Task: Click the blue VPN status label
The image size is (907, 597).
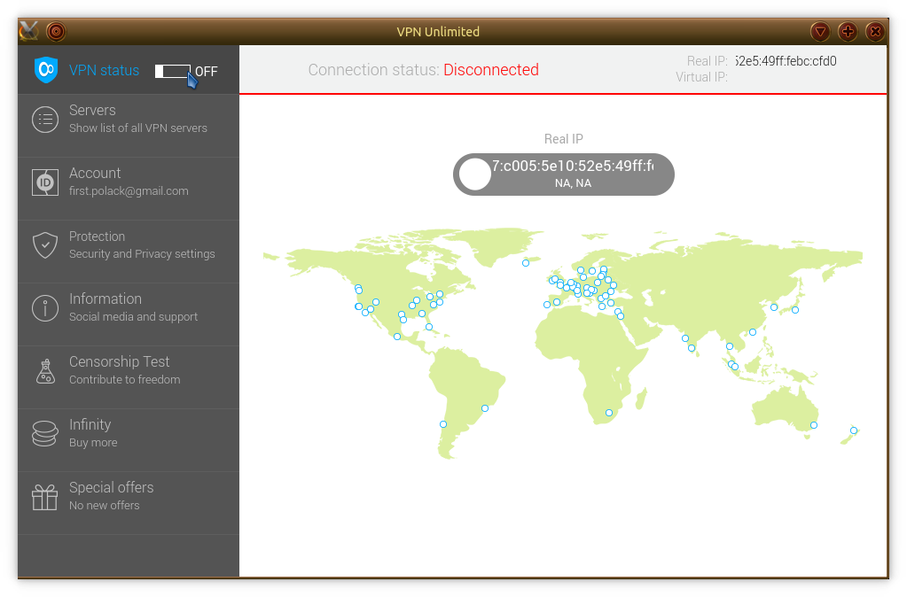Action: [104, 71]
